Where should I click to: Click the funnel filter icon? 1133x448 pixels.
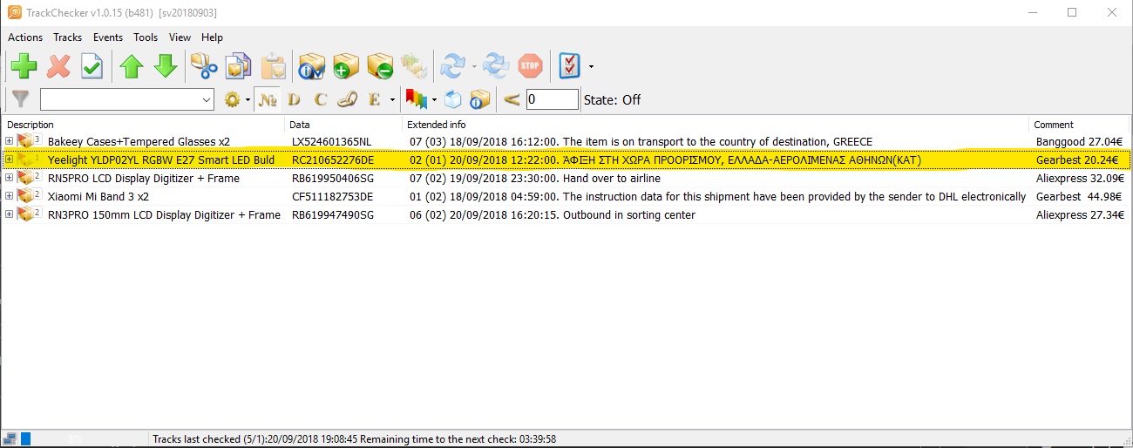pos(20,99)
